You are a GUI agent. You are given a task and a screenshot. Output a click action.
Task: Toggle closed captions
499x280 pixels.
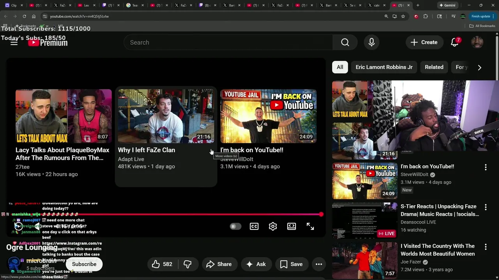pyautogui.click(x=254, y=226)
